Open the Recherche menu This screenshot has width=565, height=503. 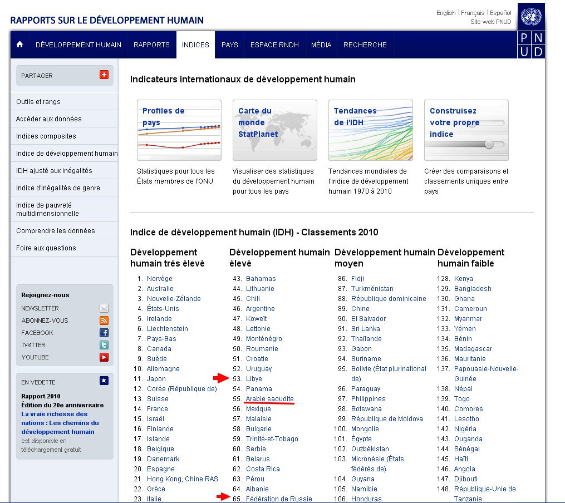(x=365, y=45)
